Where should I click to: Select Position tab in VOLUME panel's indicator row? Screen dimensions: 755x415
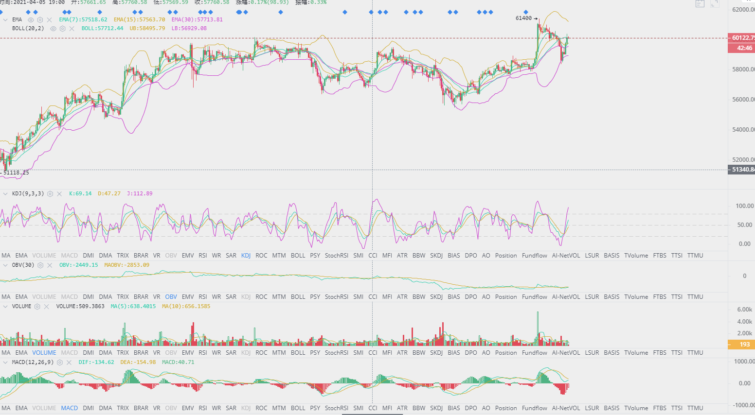click(x=506, y=353)
